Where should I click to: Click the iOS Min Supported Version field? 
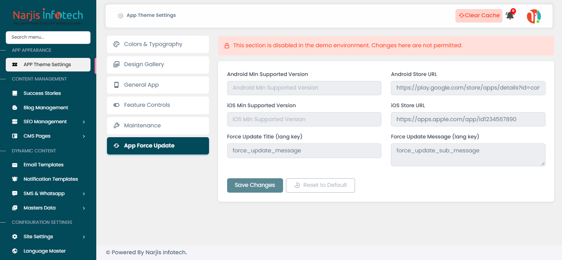304,120
